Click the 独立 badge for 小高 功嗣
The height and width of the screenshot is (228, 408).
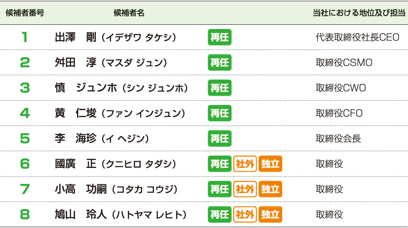click(270, 189)
